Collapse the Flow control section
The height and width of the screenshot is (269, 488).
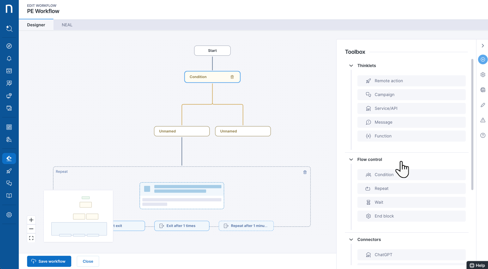click(351, 160)
